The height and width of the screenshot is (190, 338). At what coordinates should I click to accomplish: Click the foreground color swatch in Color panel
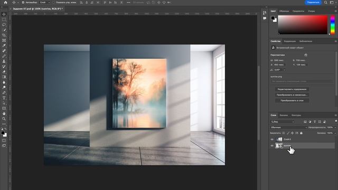coord(273,18)
